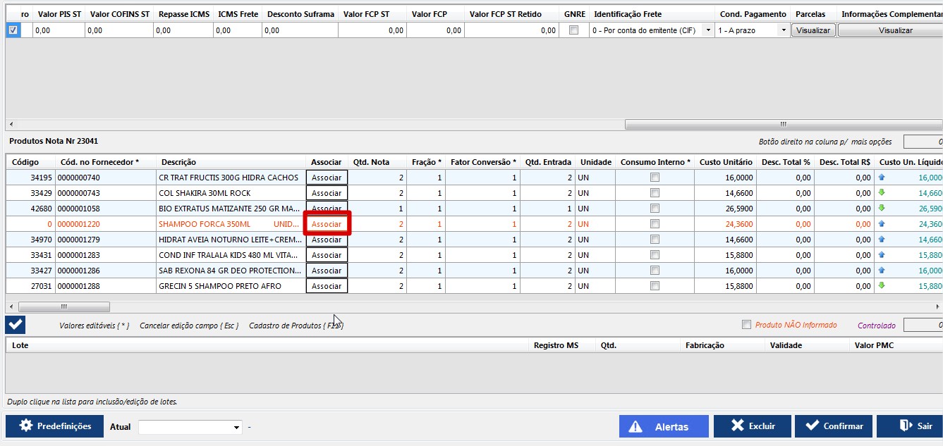The width and height of the screenshot is (943, 446).
Task: Click the green down arrow in the COL SHAKIRA row
Action: point(881,193)
